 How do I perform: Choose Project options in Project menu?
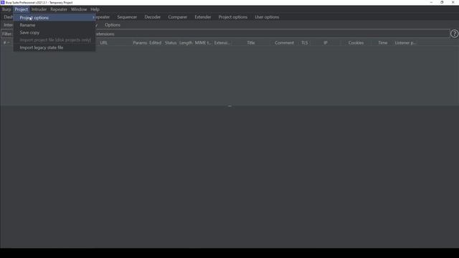[x=55, y=17]
